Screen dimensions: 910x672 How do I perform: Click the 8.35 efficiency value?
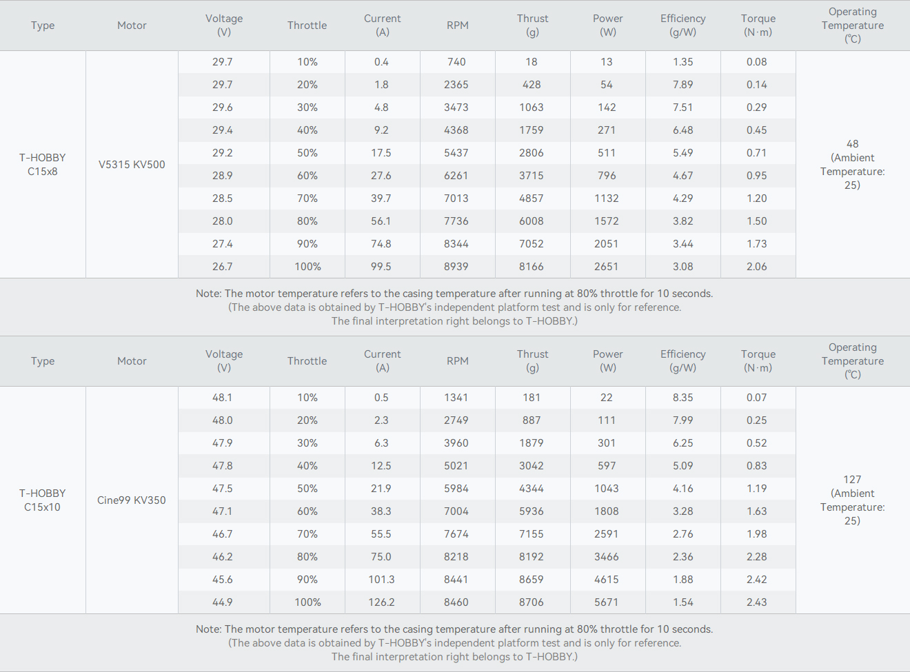[683, 398]
